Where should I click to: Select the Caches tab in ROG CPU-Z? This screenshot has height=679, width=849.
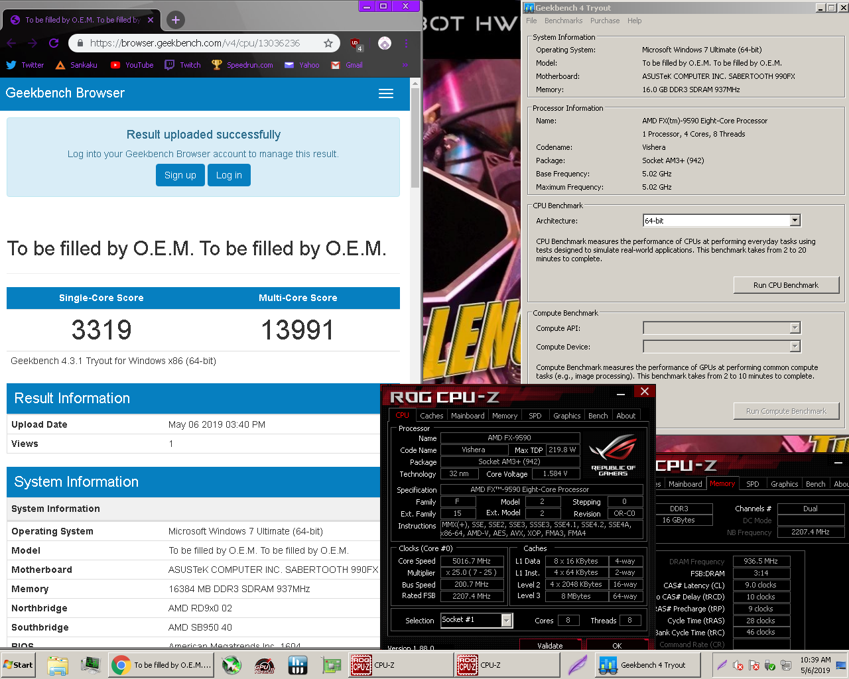point(431,416)
